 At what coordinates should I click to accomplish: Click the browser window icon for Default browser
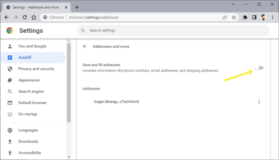pos(10,103)
